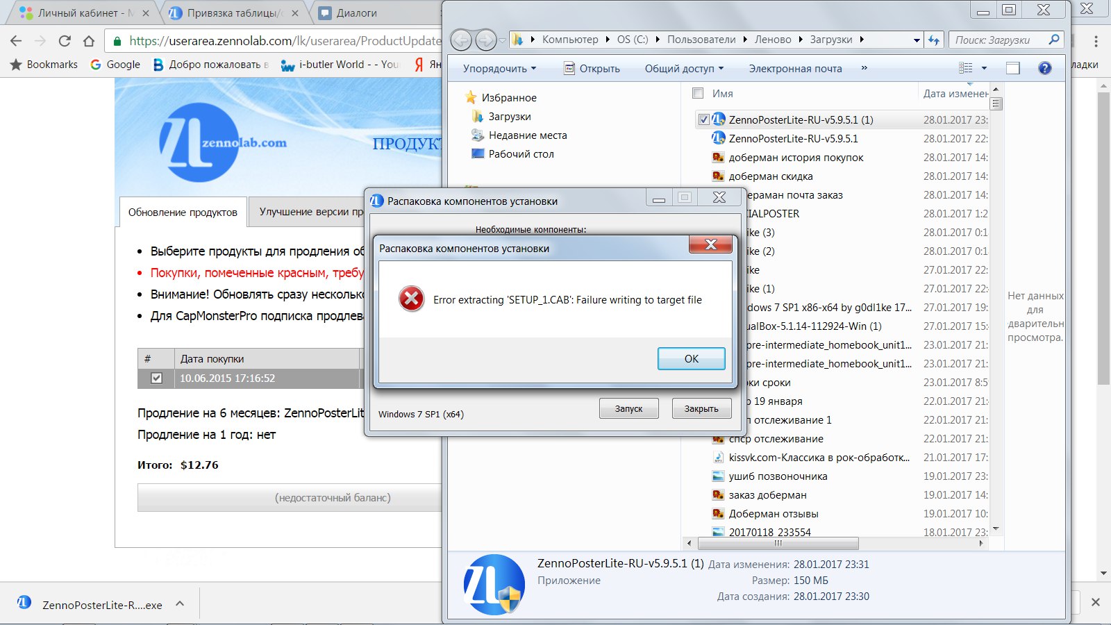This screenshot has height=625, width=1111.
Task: Open the Добро пожаловать bookmark
Action: coord(210,65)
